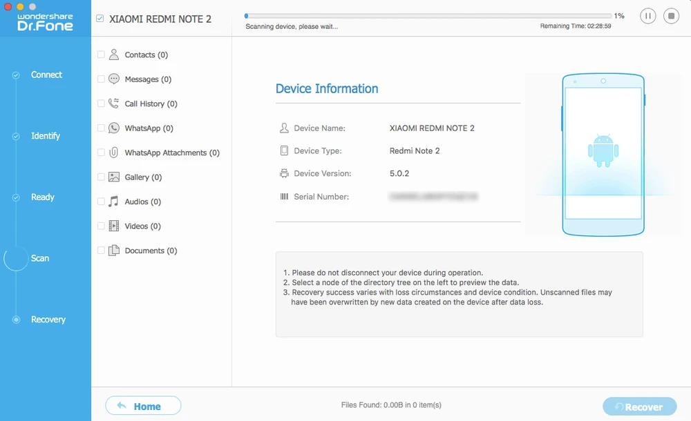Image resolution: width=691 pixels, height=421 pixels.
Task: Click the Call History phone icon
Action: click(x=114, y=104)
